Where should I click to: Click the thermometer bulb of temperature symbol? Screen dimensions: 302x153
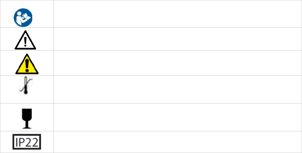(x=26, y=93)
